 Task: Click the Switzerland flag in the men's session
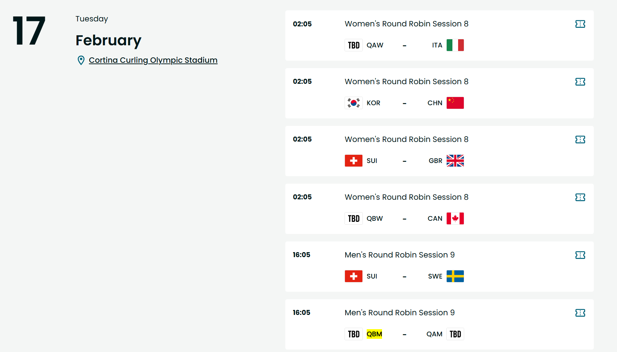[353, 276]
